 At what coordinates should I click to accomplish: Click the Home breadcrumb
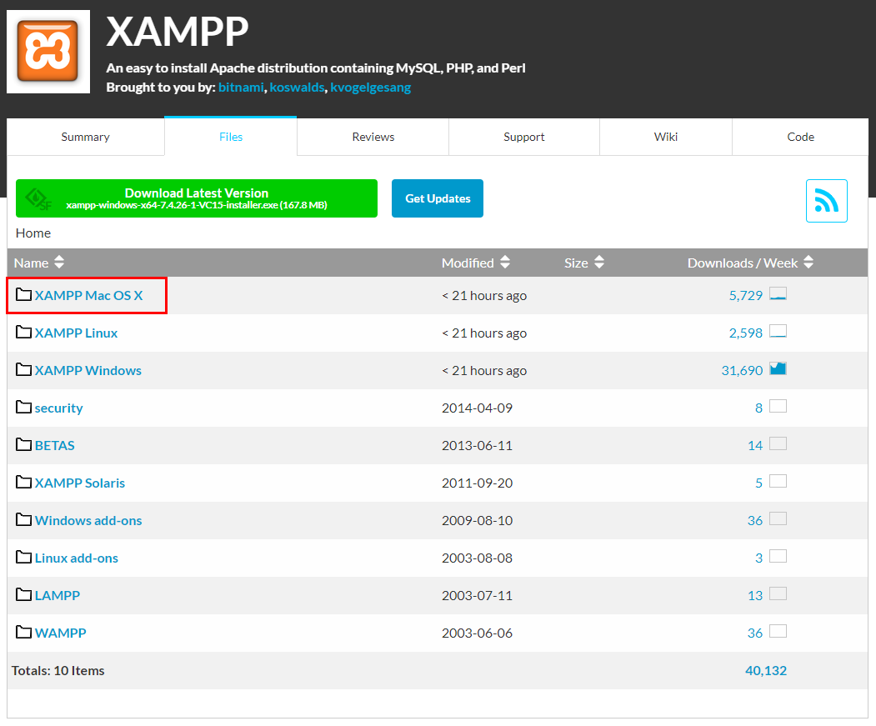[33, 233]
